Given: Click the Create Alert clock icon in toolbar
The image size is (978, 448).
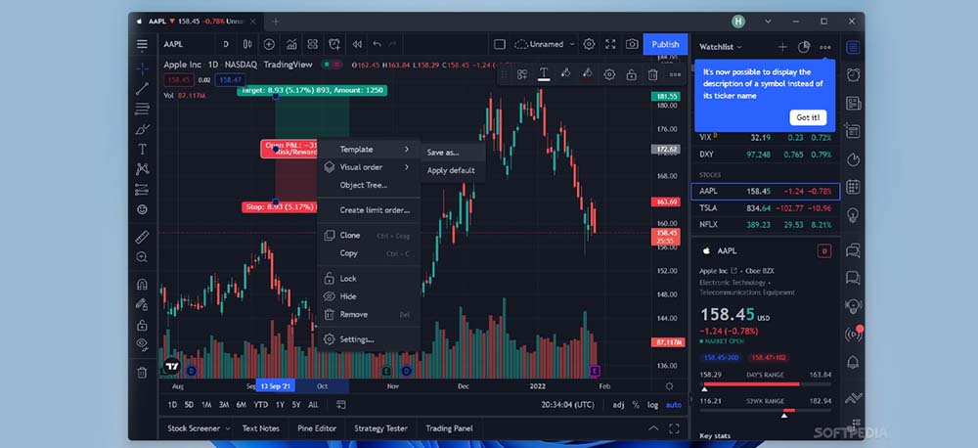Looking at the screenshot, I should click(x=335, y=44).
